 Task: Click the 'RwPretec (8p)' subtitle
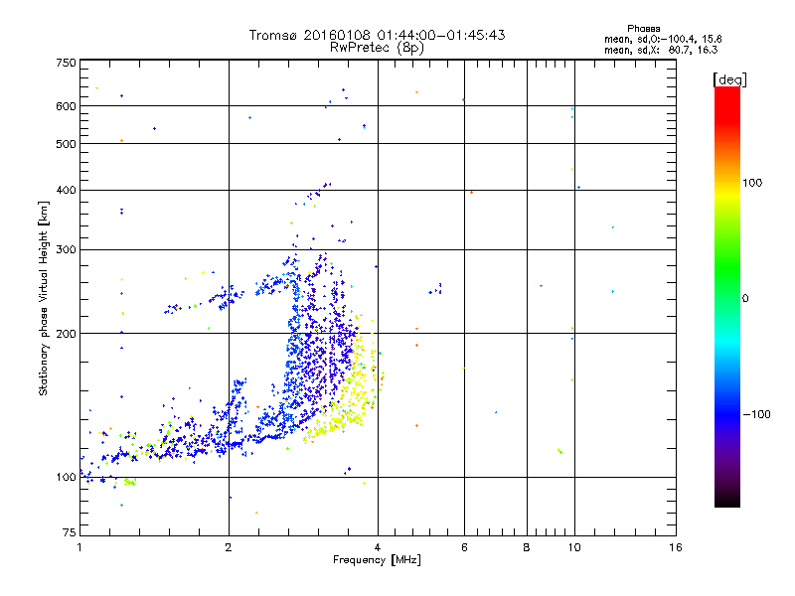[377, 48]
